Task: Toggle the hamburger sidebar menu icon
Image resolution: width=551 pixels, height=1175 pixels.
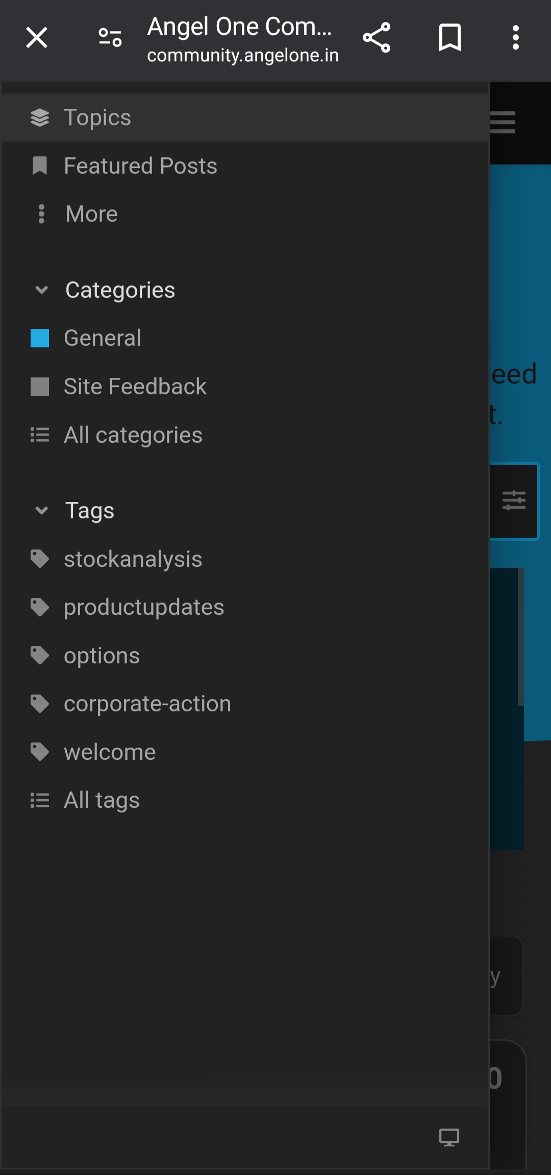Action: pos(503,122)
